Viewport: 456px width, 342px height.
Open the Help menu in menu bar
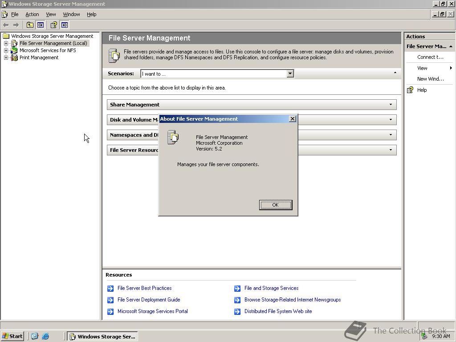pos(91,14)
